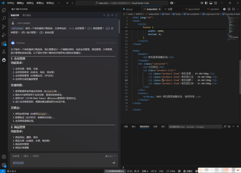The image size is (241, 173).
Task: Open the 端口 panel tab
Action: (x=163, y=127)
